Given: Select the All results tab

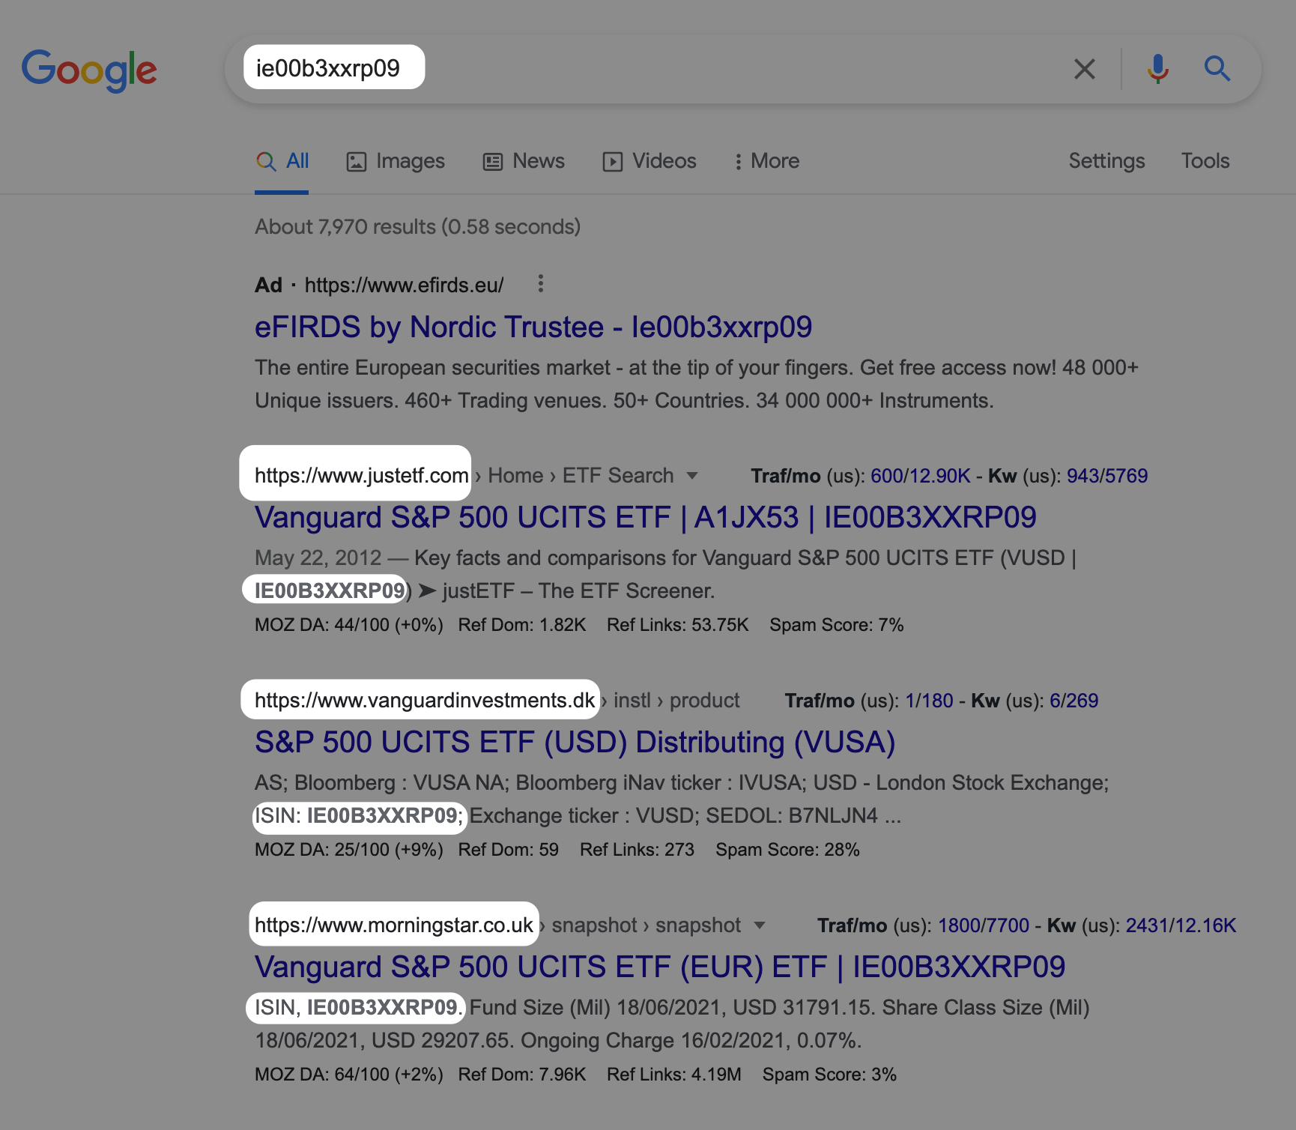Looking at the screenshot, I should click(x=282, y=161).
